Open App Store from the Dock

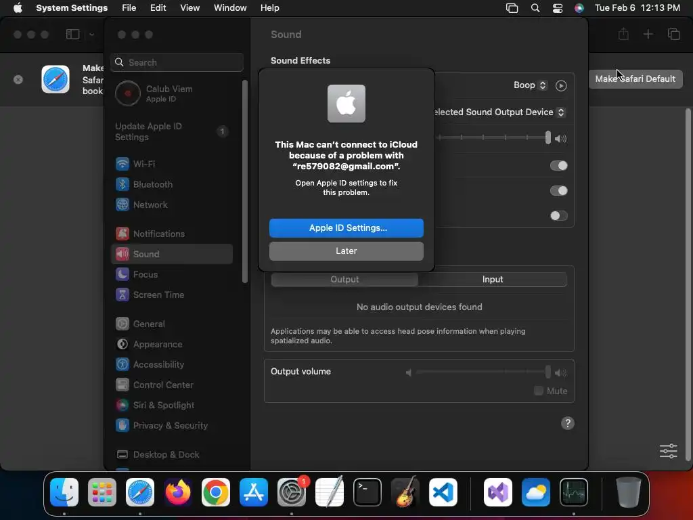point(254,492)
